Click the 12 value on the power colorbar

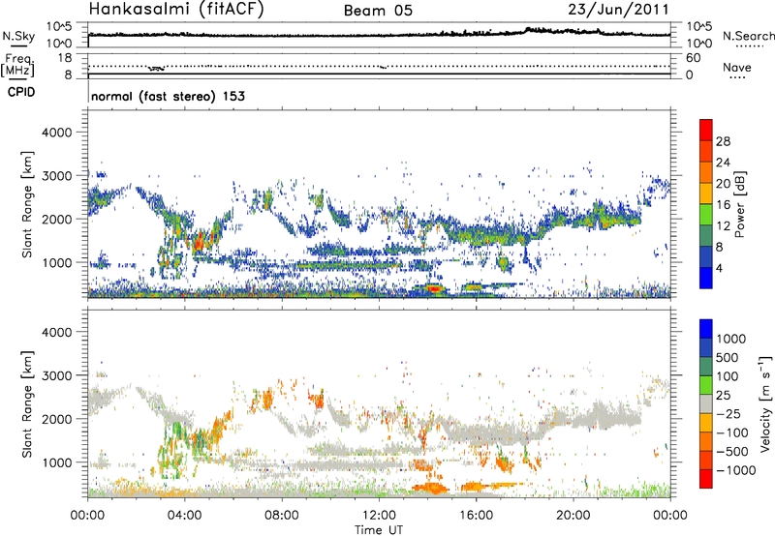(723, 226)
